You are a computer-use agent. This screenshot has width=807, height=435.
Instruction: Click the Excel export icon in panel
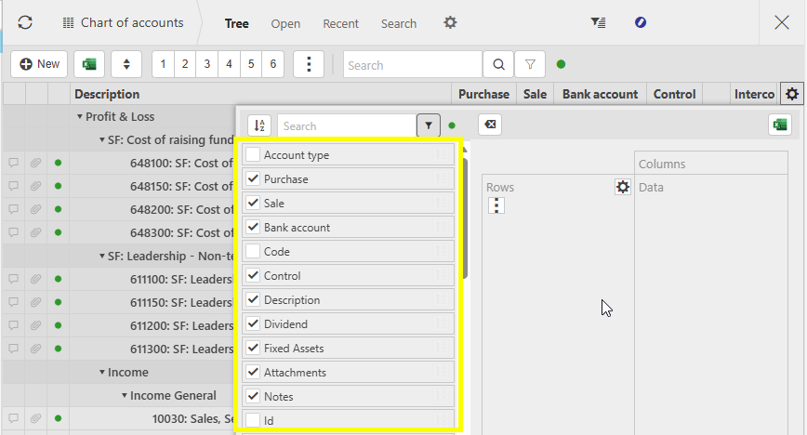point(779,125)
